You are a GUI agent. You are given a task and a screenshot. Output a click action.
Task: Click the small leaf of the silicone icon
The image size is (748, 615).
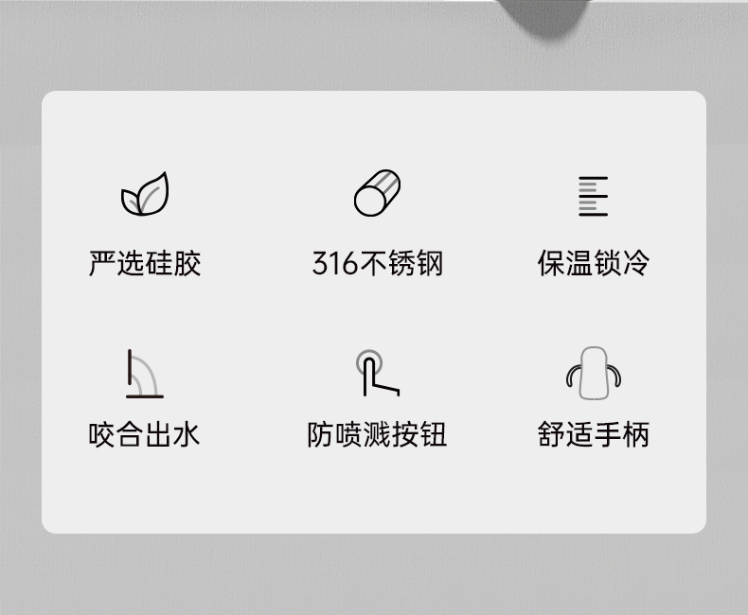(x=131, y=202)
